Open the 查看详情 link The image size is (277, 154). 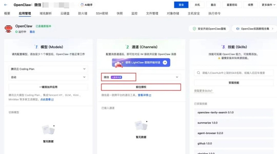pos(143,95)
